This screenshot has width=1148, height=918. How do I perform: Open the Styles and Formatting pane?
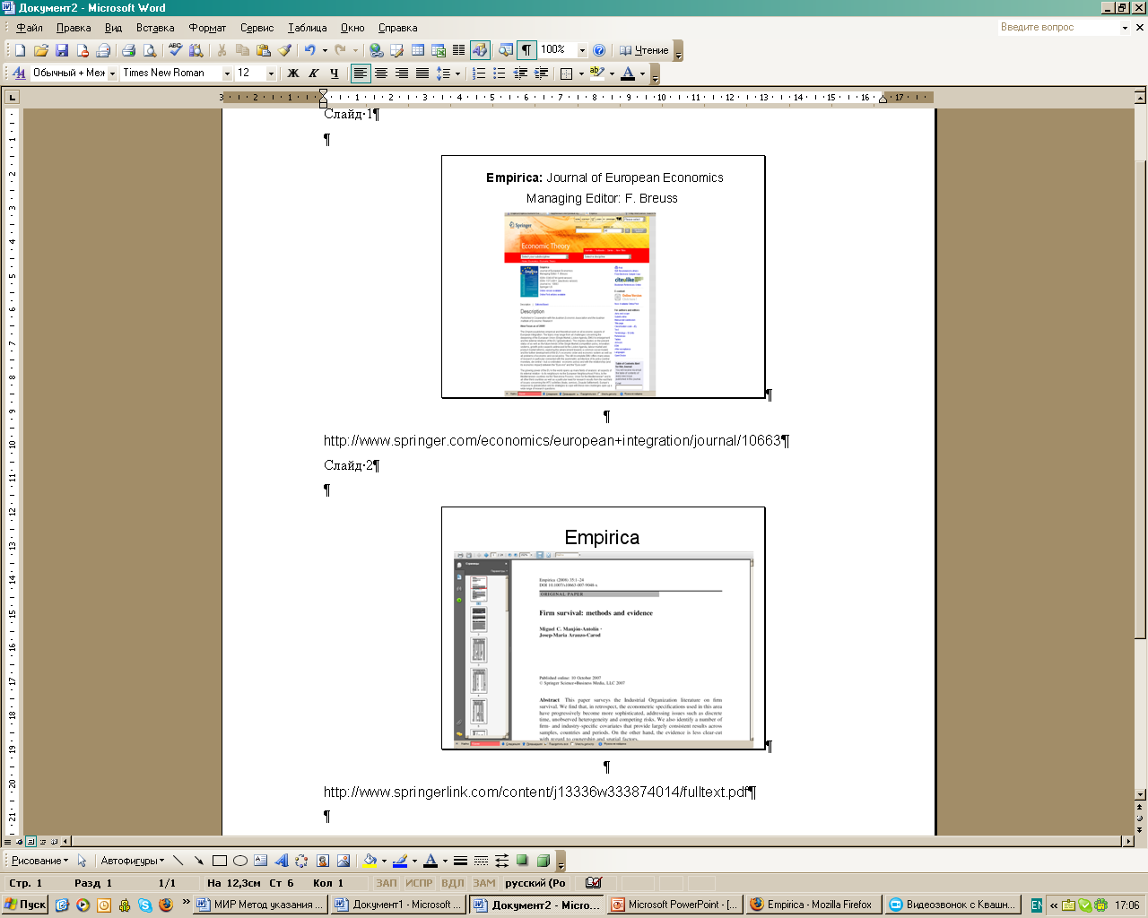click(20, 74)
